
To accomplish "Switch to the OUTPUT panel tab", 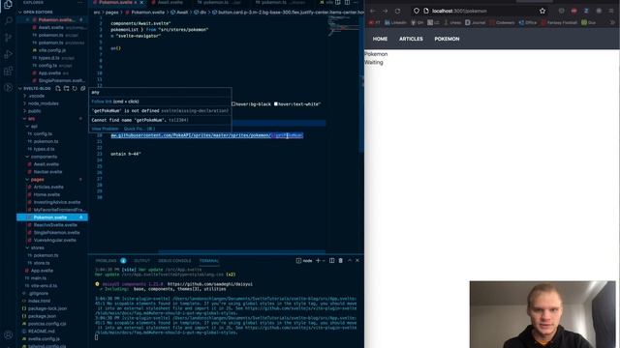I will (142, 261).
